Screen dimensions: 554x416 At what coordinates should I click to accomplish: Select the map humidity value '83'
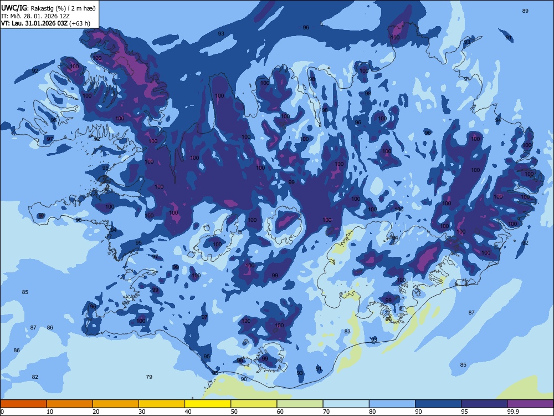click(347, 332)
